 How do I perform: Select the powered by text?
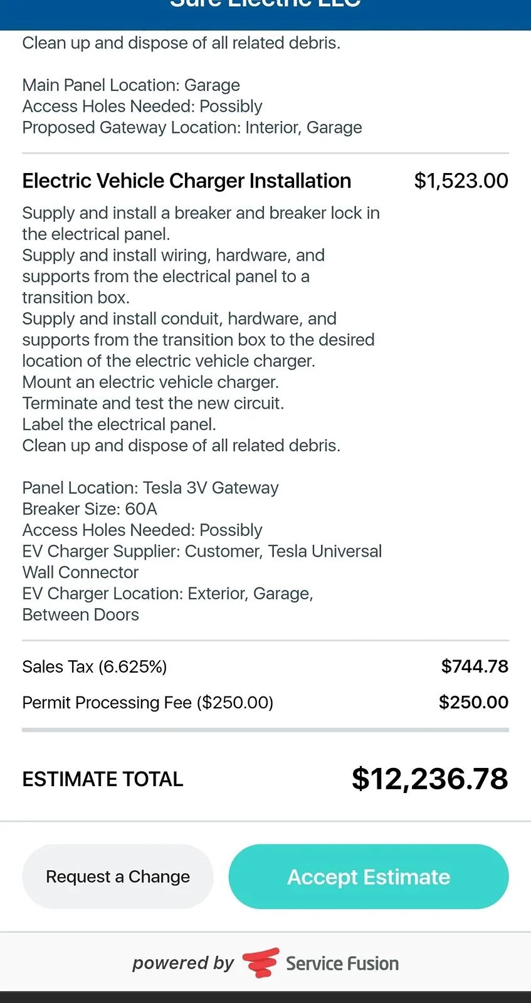click(183, 963)
